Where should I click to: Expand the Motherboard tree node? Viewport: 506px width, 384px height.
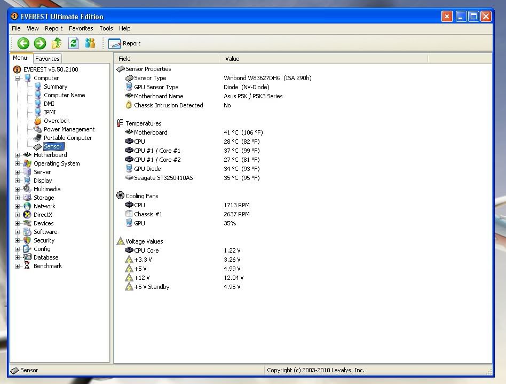(18, 155)
